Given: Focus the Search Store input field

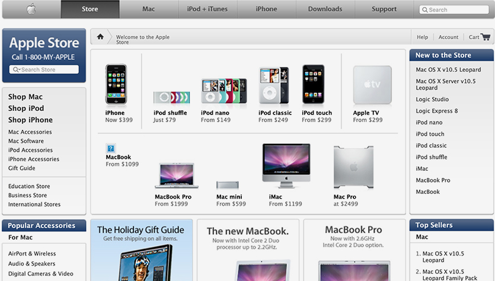Looking at the screenshot, I should (x=44, y=69).
